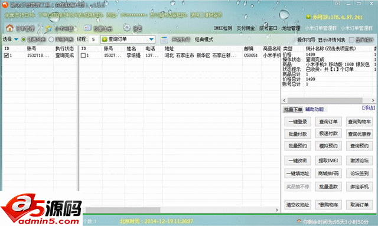Viewport: 378px width, 226px height.
Task: Open the gear settings tab
Action: tap(132, 28)
